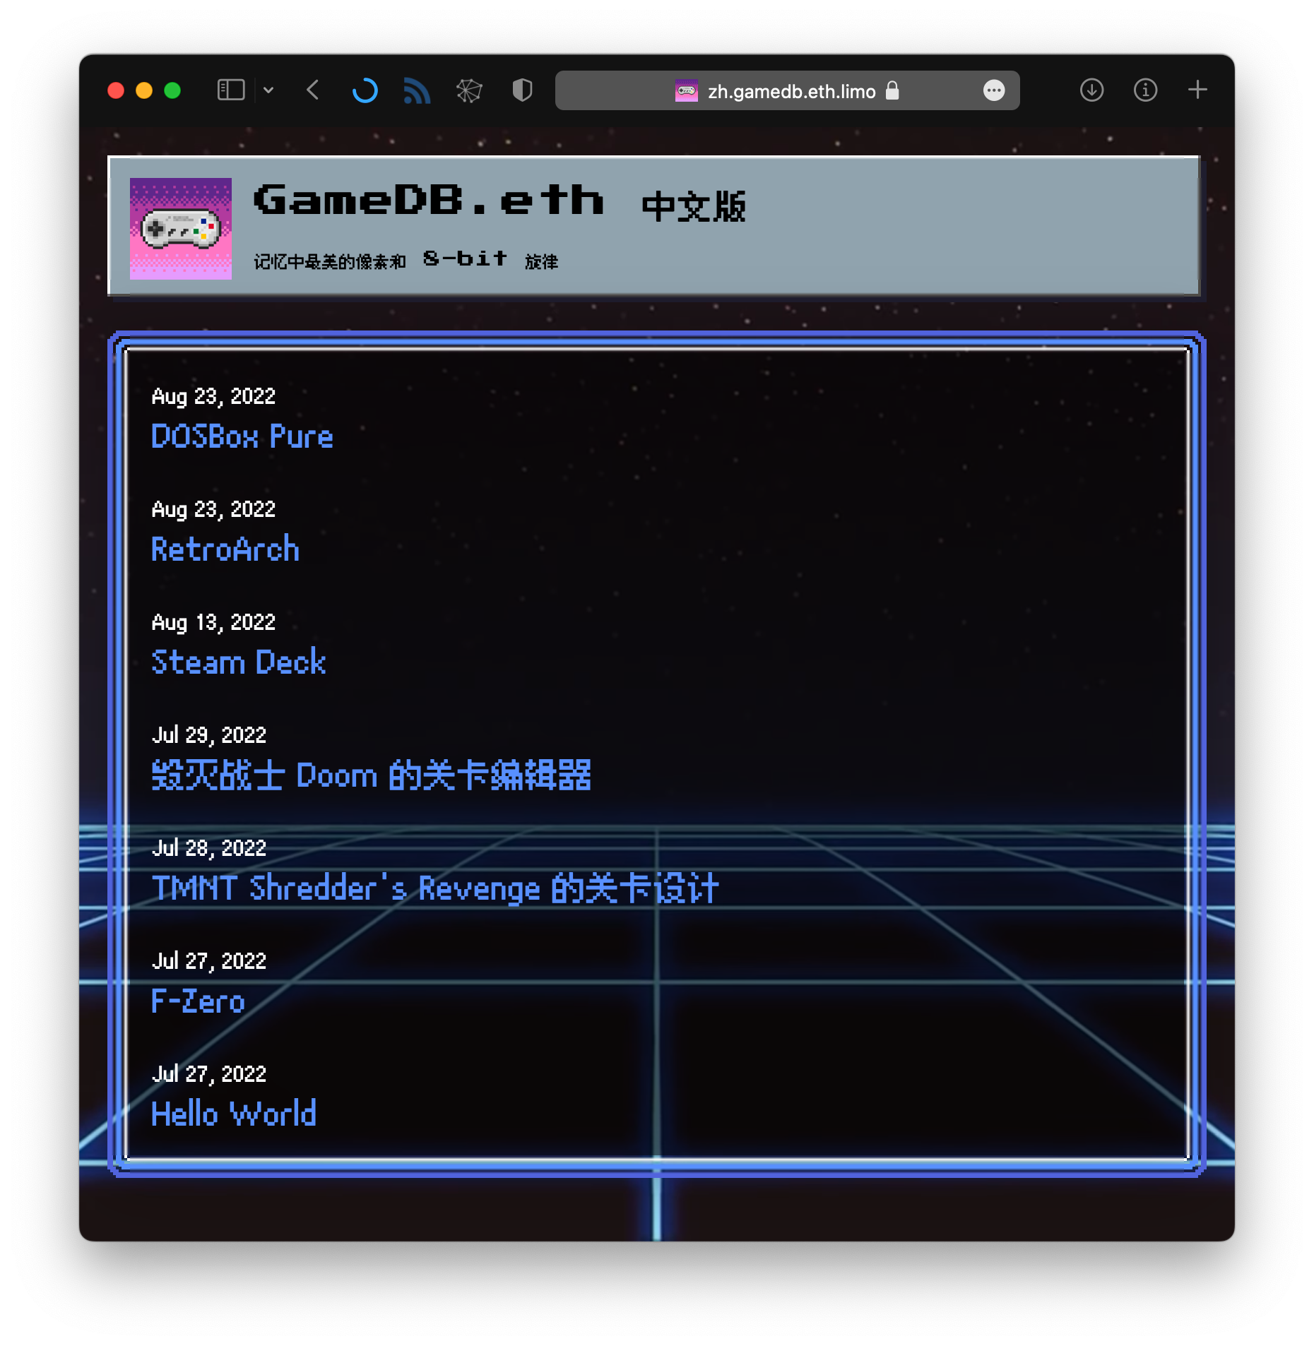The image size is (1314, 1346).
Task: Open the RetroArch article
Action: tap(225, 549)
